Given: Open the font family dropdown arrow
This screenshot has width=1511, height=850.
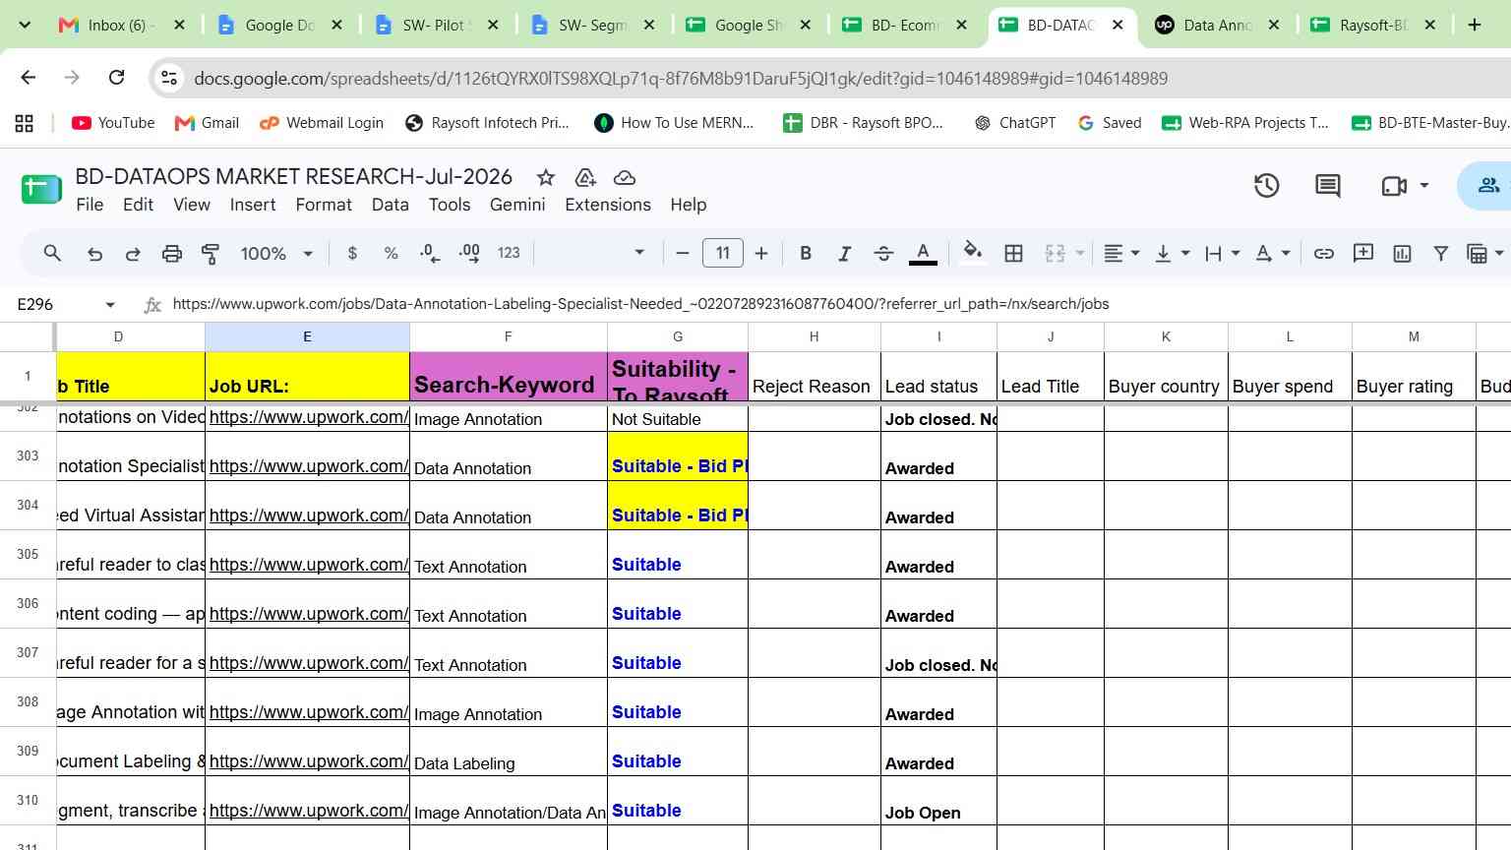Looking at the screenshot, I should [639, 253].
